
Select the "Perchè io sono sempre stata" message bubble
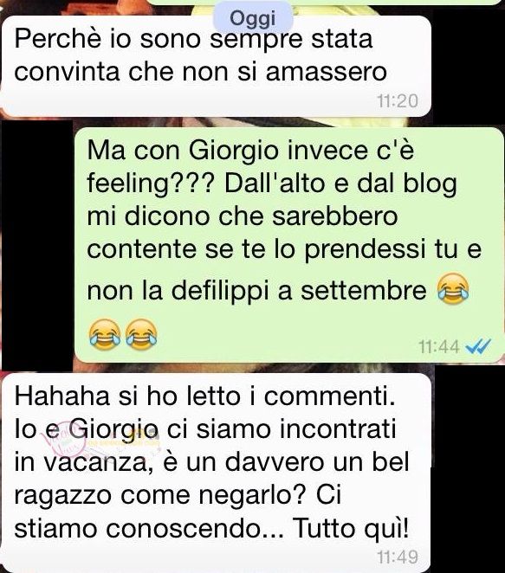pyautogui.click(x=217, y=66)
